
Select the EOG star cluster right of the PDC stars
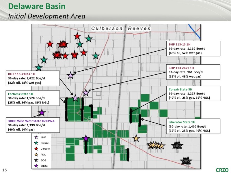[x=177, y=146]
